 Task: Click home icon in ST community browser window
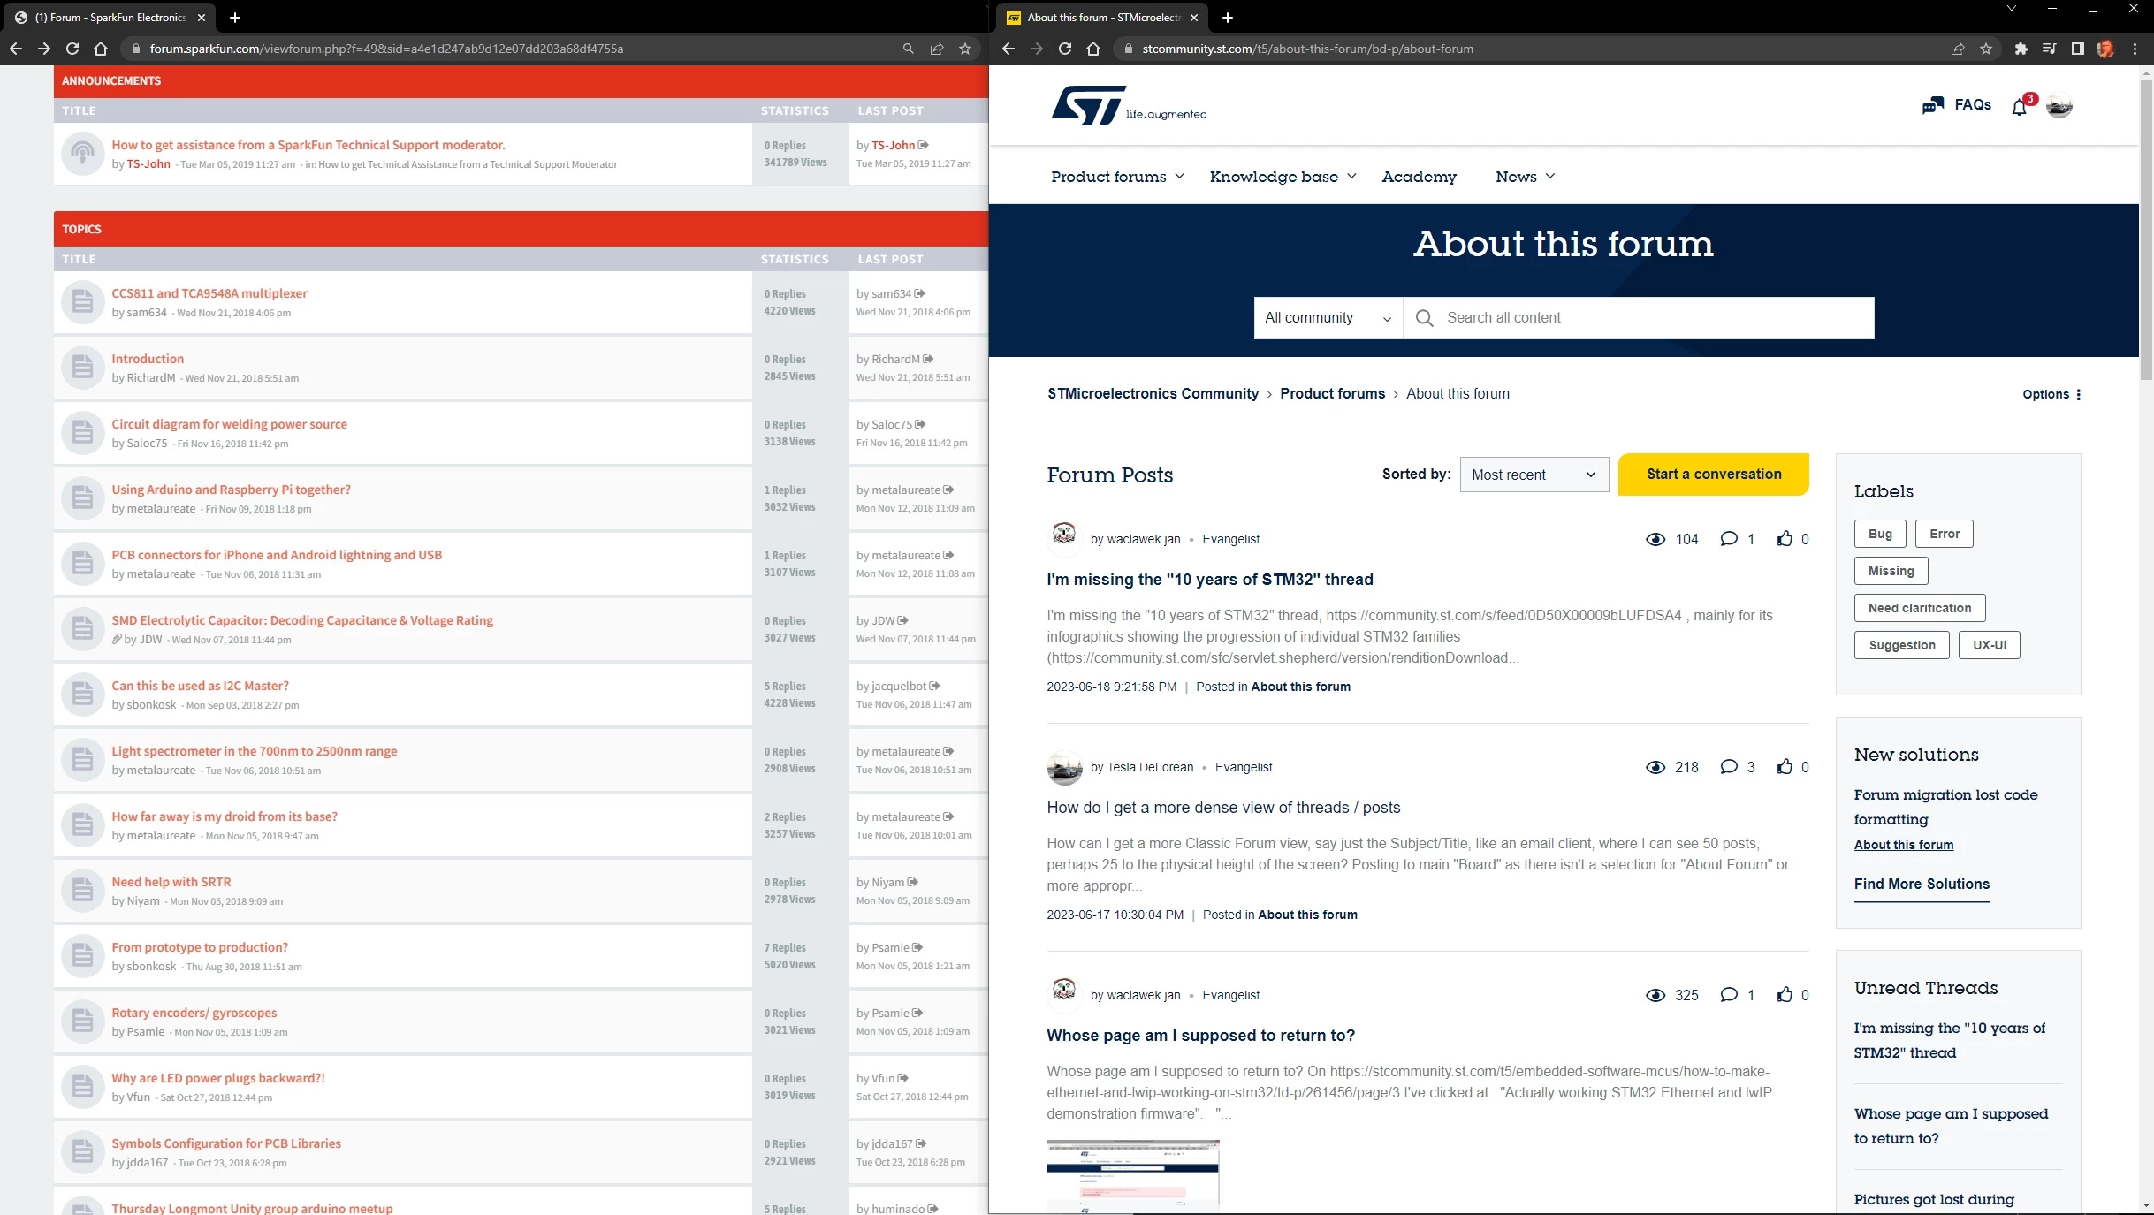[x=1093, y=49]
